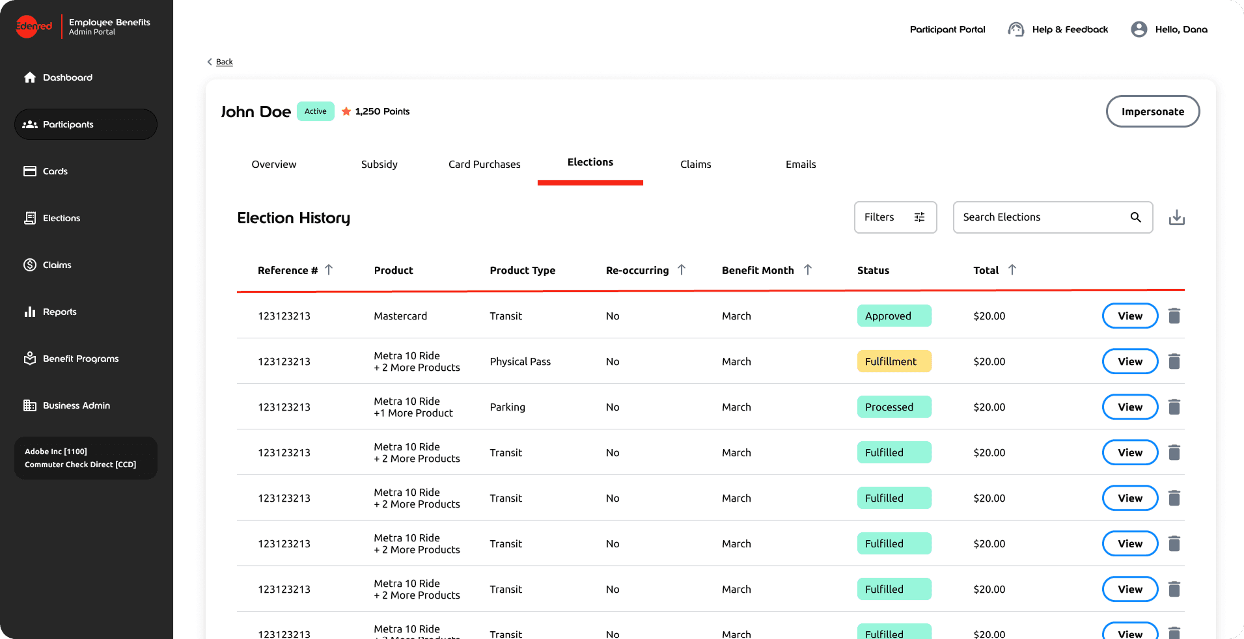Click the John Doe name
Screen dimensions: 1244x639
click(x=256, y=112)
